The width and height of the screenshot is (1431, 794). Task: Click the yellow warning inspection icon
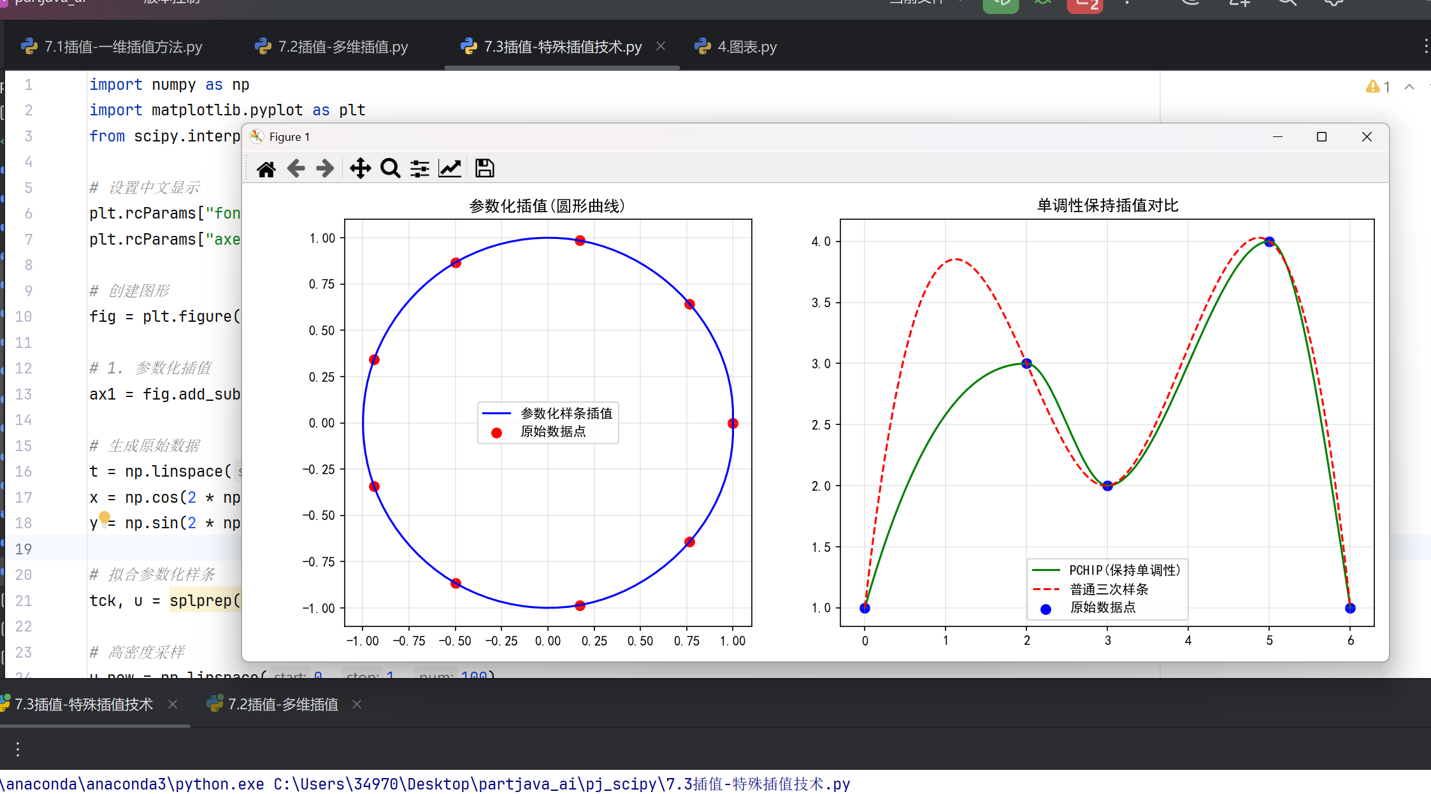(x=1372, y=87)
